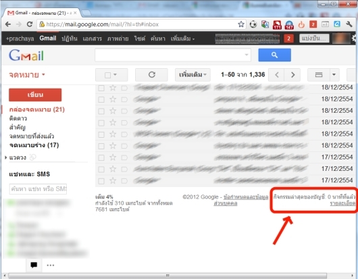Check the first 18/12/2554 message checkbox
Screen dimensions: 358x279
tap(101, 88)
